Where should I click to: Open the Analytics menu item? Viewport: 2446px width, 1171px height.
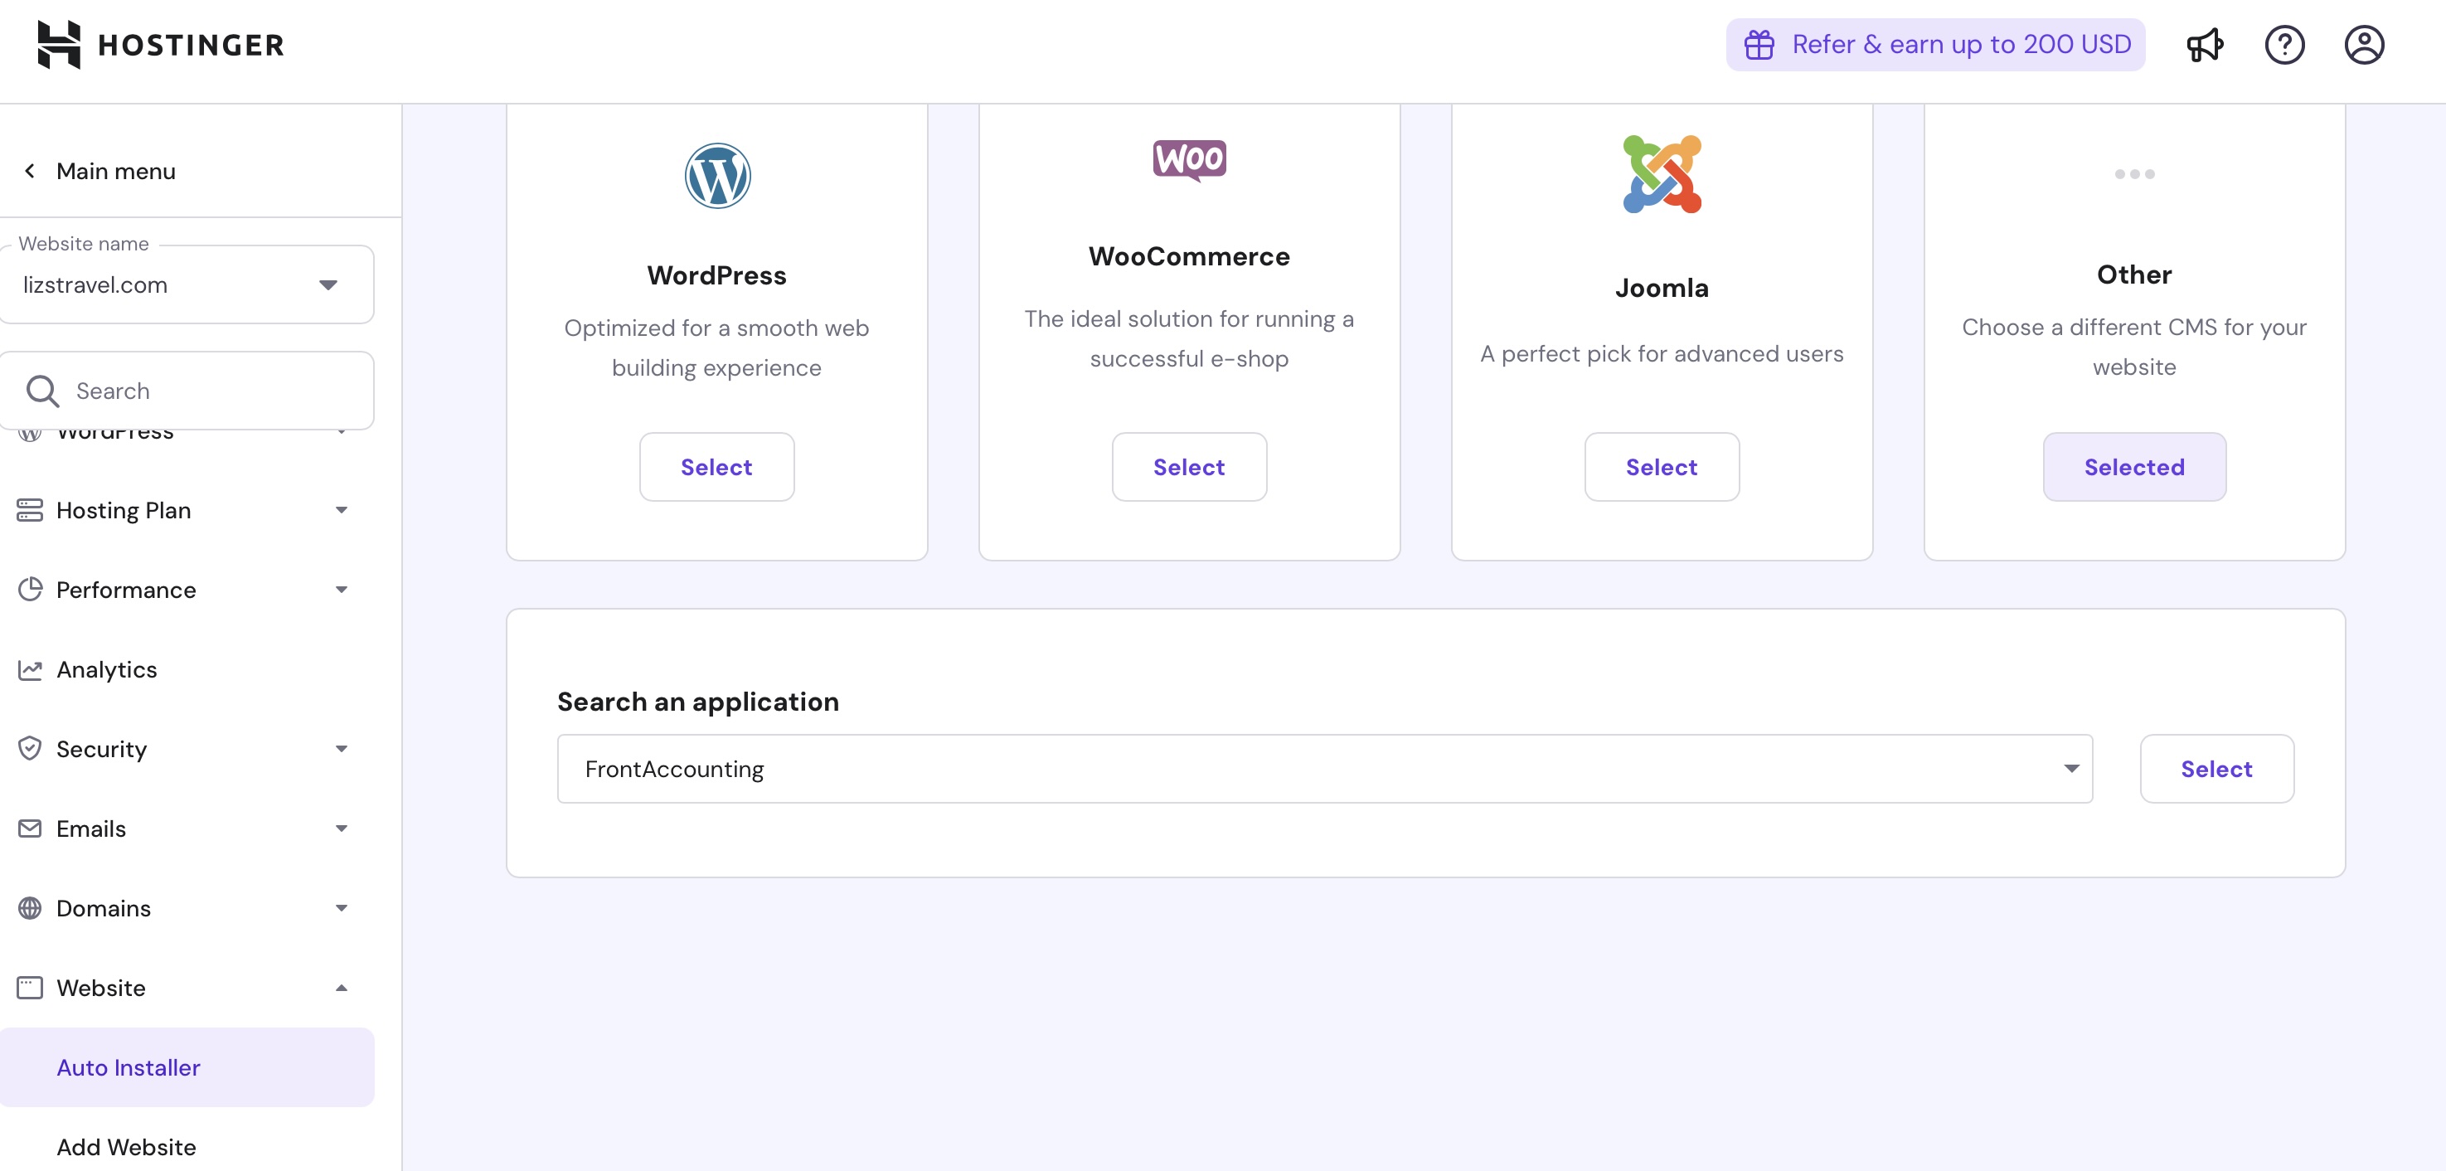click(x=106, y=669)
